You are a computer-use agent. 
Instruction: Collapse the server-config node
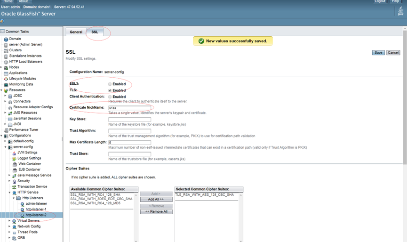5,147
